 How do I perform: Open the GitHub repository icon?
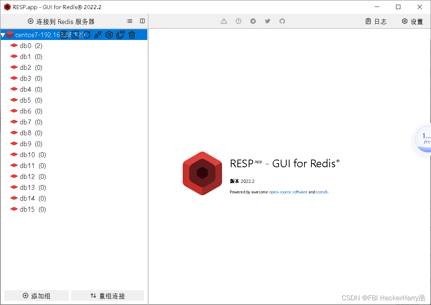pos(282,21)
